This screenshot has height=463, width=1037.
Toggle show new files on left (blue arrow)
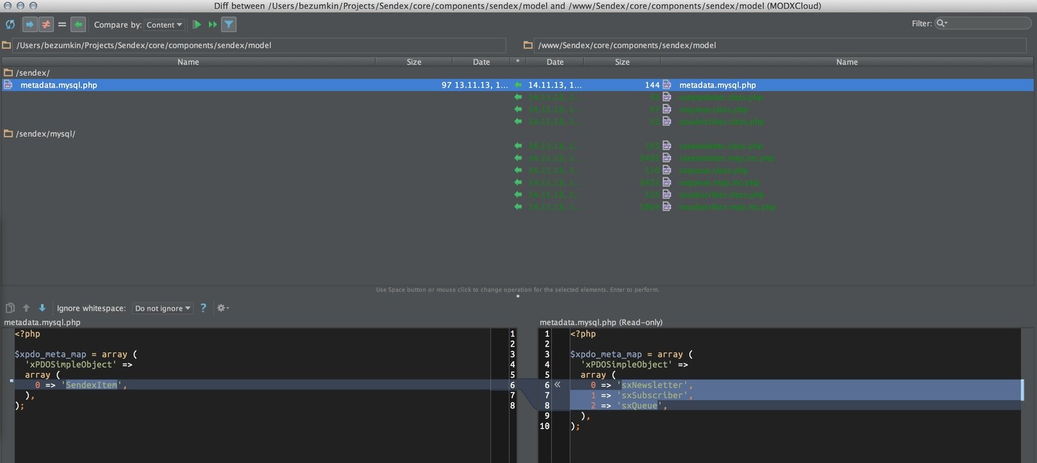tap(29, 24)
